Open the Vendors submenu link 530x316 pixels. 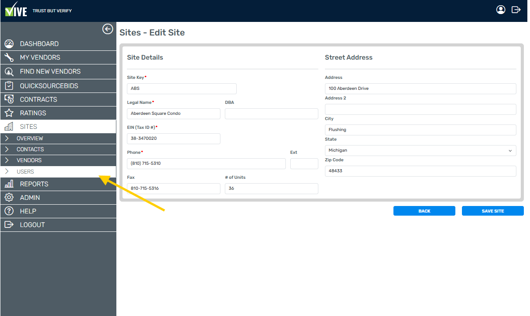tap(58, 160)
